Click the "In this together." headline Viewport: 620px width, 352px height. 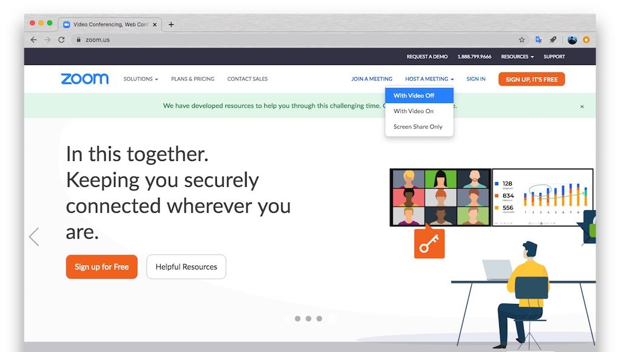137,154
